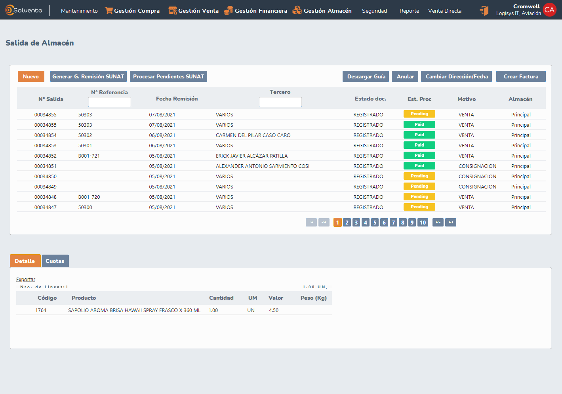Viewport: 562px width, 394px height.
Task: Open the Reporte menu
Action: 409,11
